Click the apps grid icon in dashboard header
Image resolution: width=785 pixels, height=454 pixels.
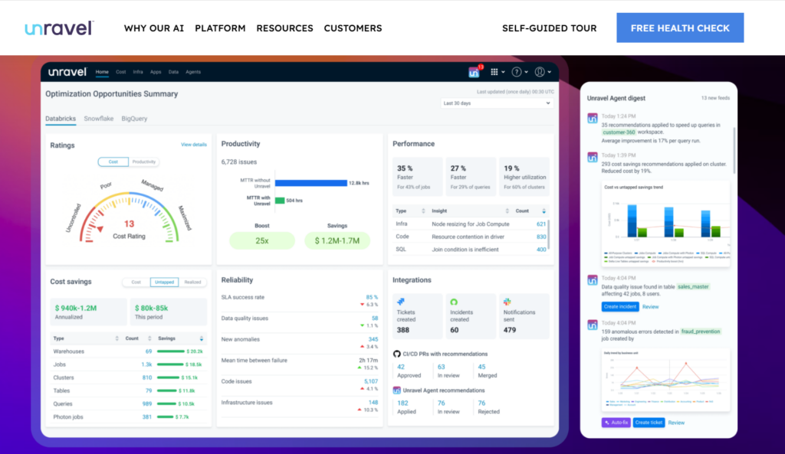(494, 72)
